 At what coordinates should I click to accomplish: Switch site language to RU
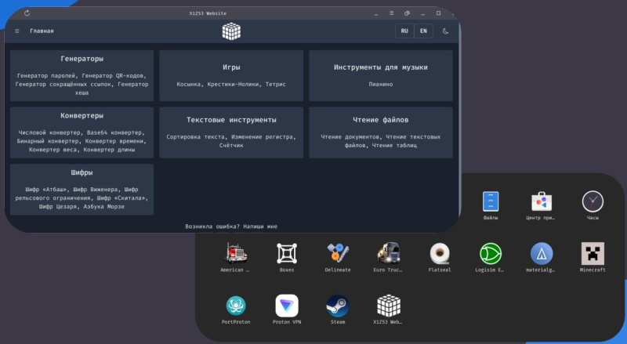click(x=404, y=31)
